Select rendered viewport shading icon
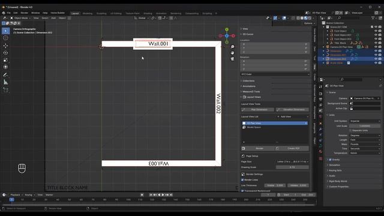Image resolution: width=384 pixels, height=216 pixels. [310, 18]
